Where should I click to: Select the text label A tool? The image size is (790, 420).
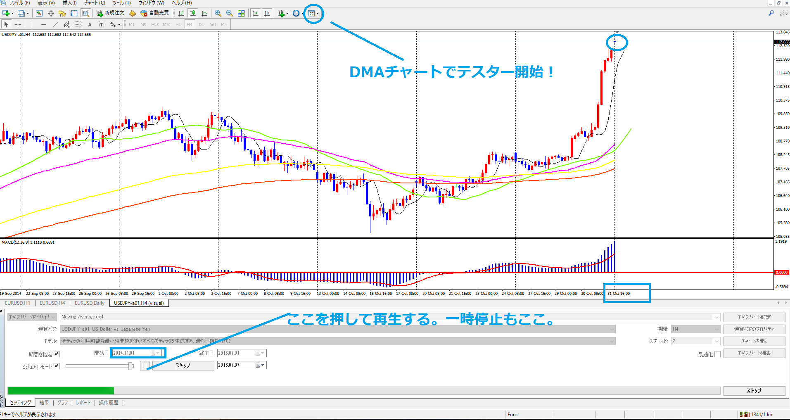click(x=90, y=25)
